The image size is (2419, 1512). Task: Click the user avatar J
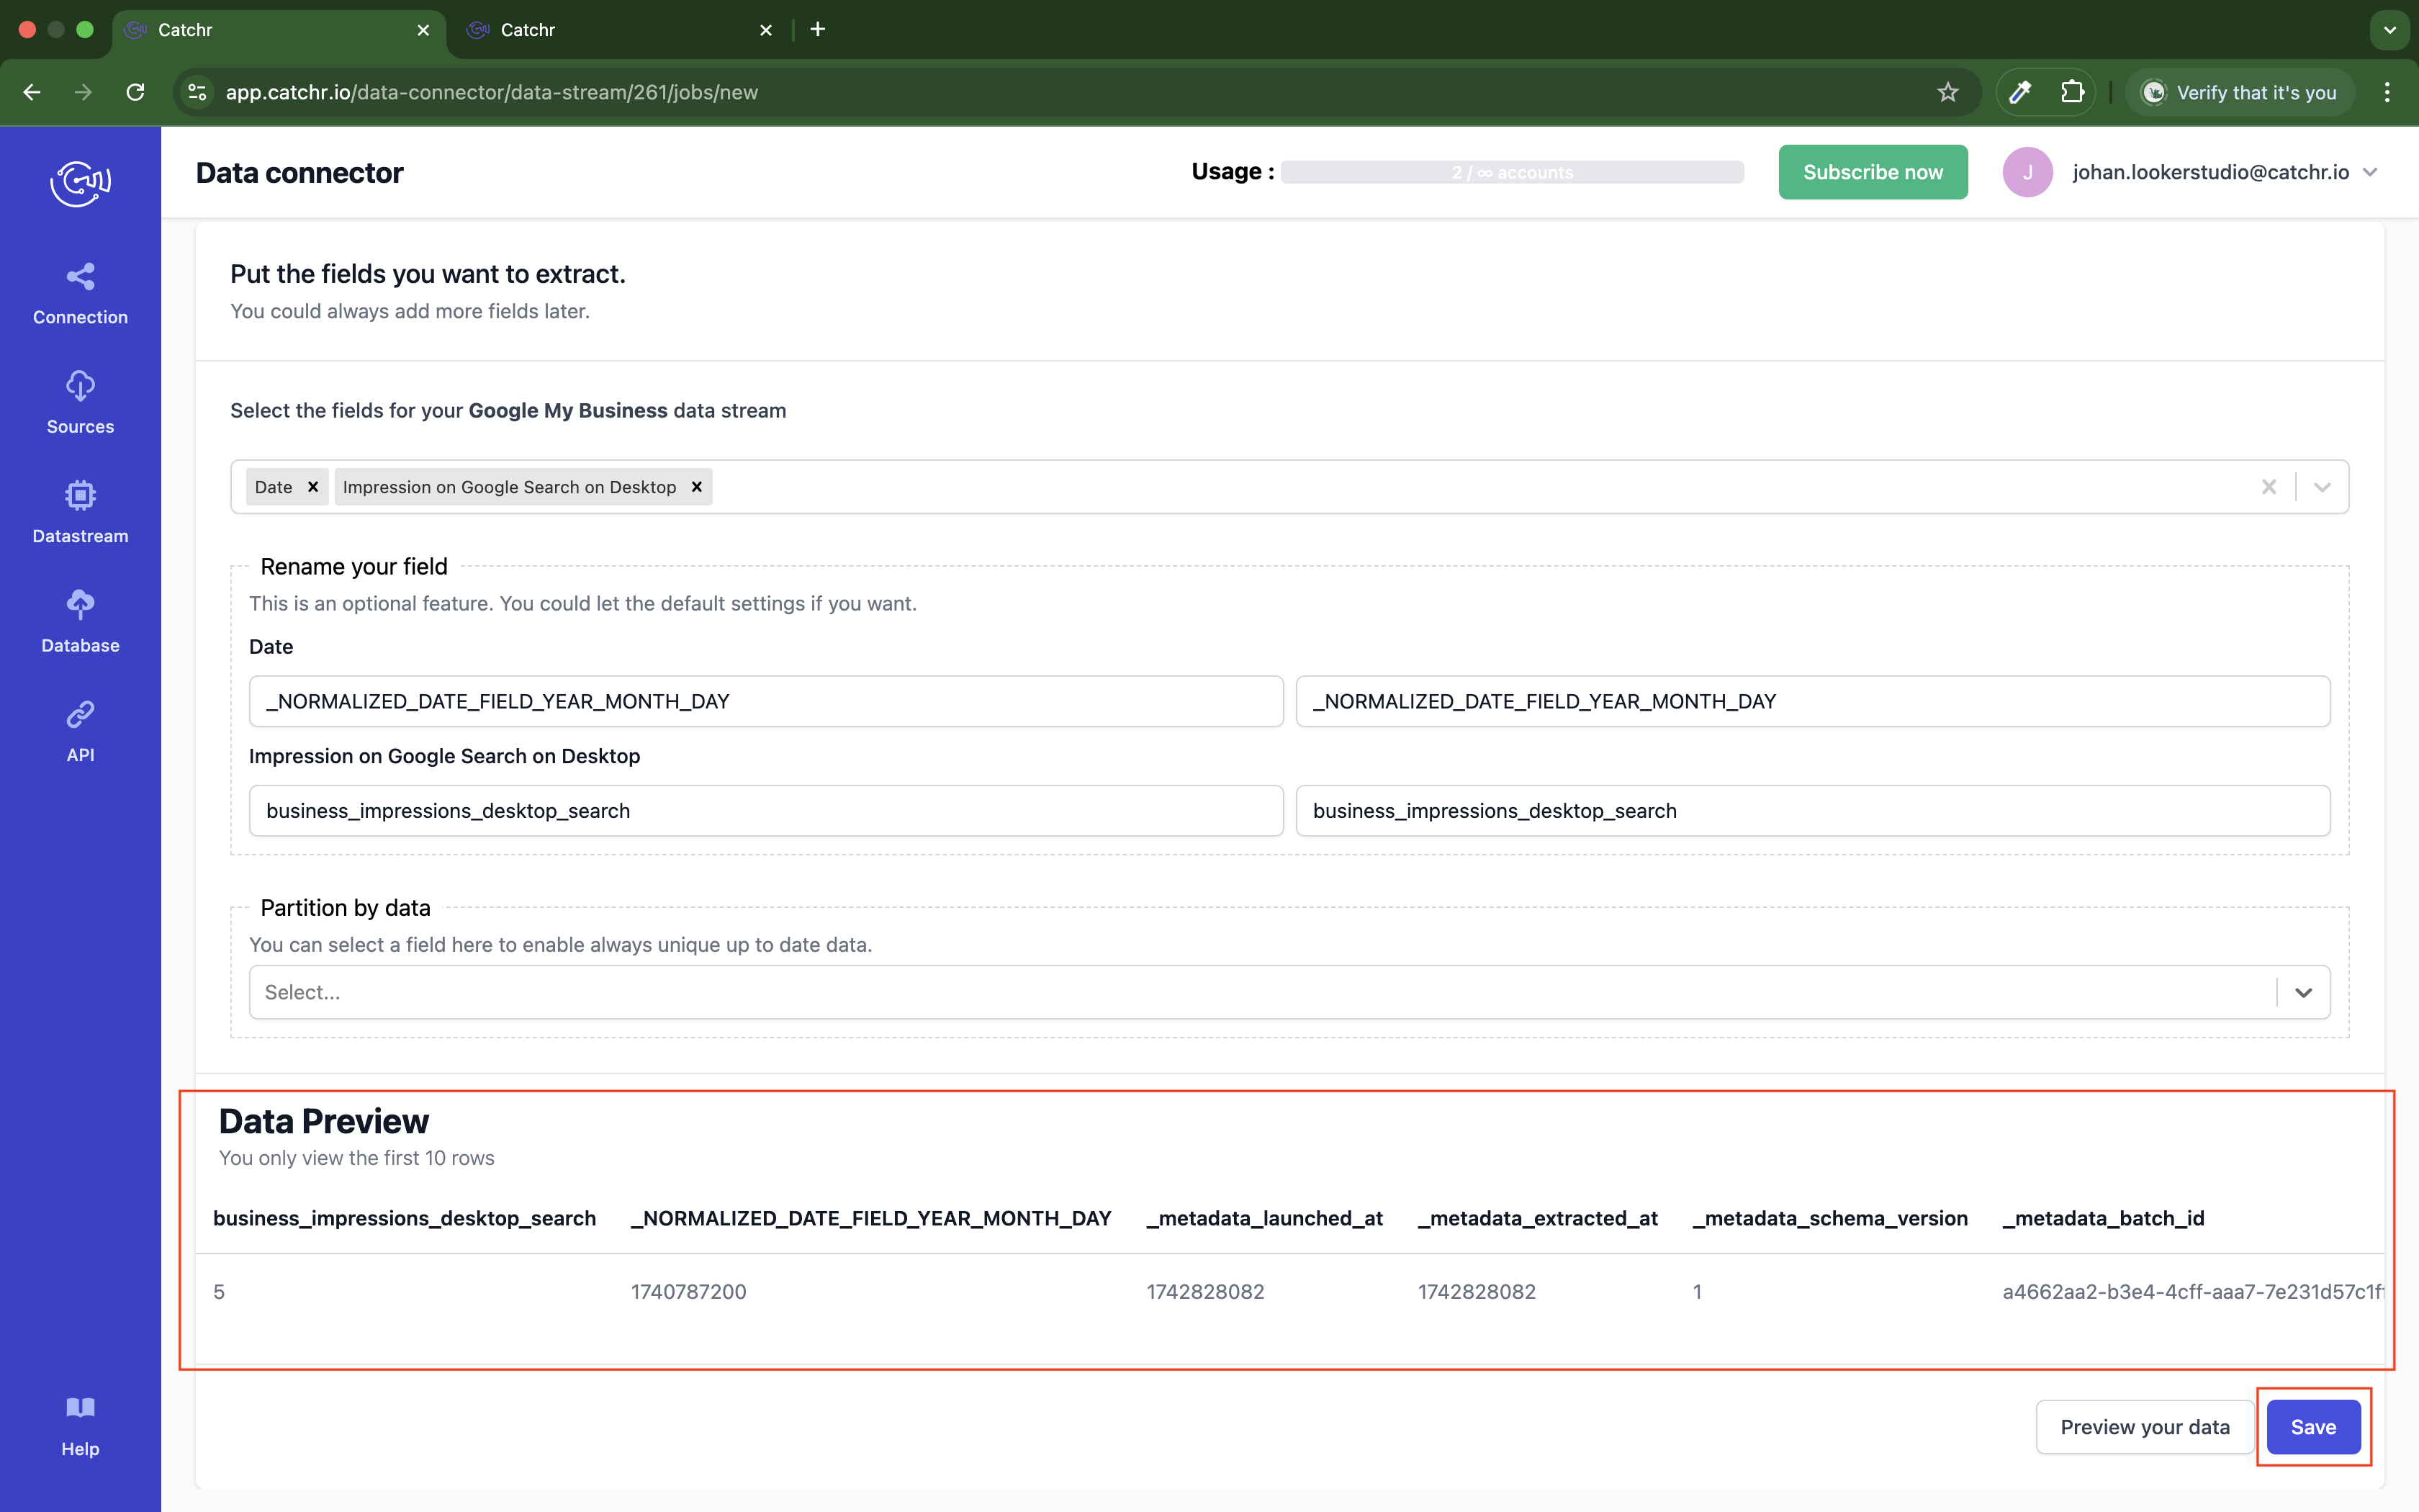tap(2027, 172)
